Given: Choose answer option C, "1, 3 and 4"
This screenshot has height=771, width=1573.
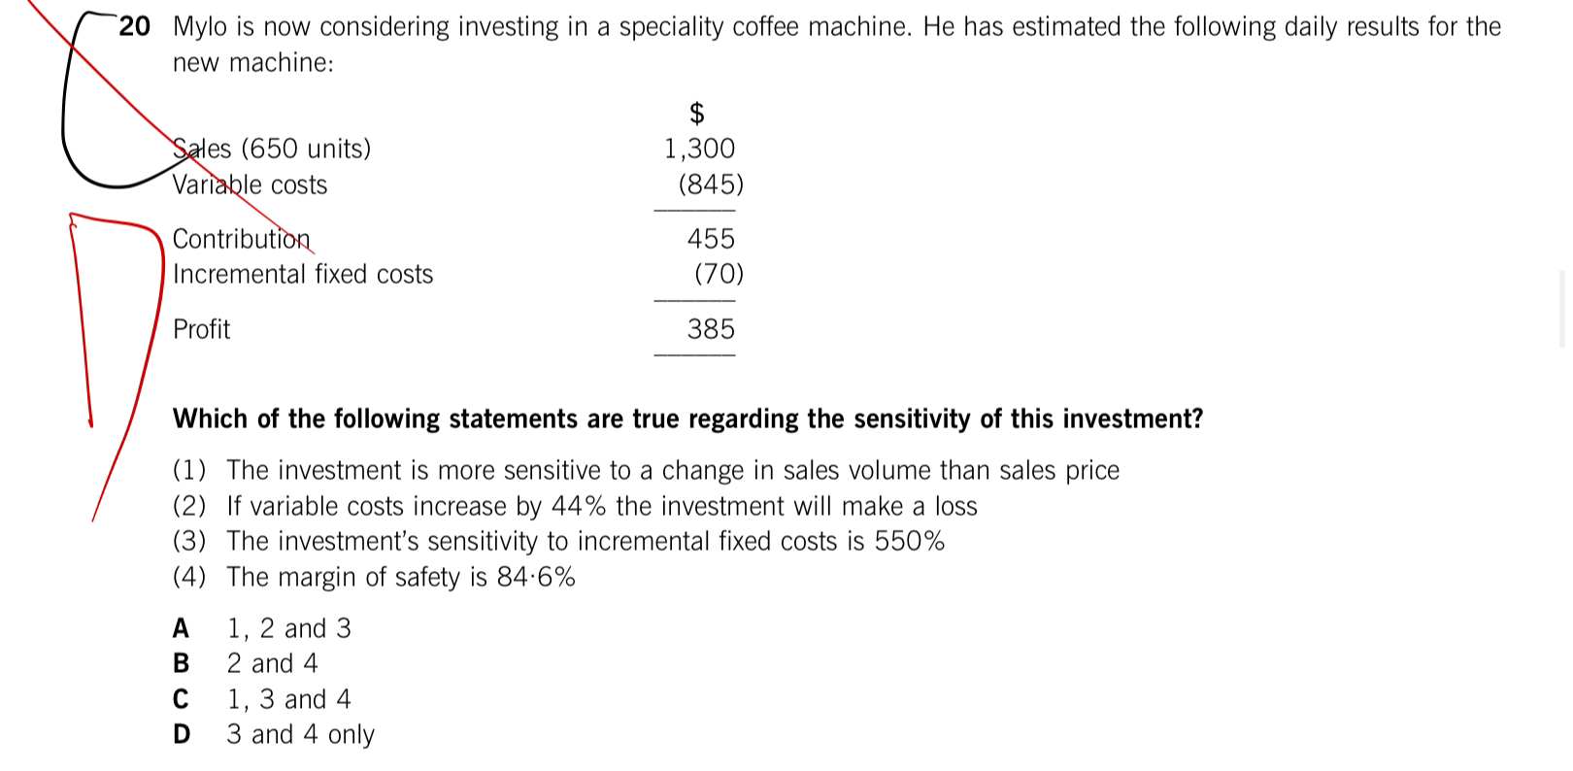Looking at the screenshot, I should point(288,699).
